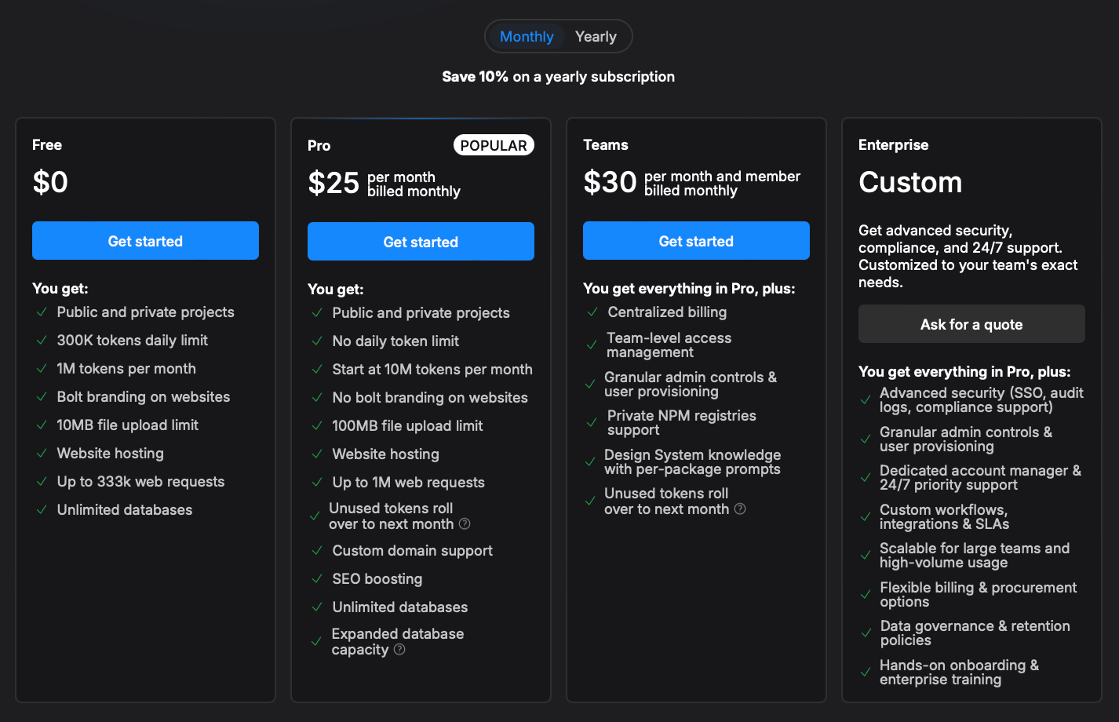Click checkmark next to Unlimited databases in Free
This screenshot has height=722, width=1119.
pyautogui.click(x=42, y=510)
